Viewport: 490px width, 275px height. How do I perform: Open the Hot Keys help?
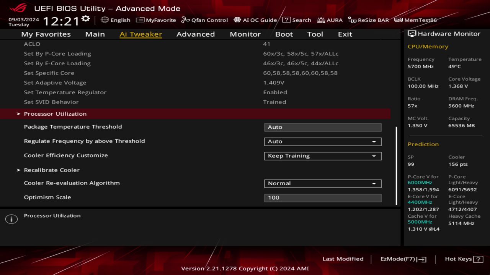click(464, 259)
